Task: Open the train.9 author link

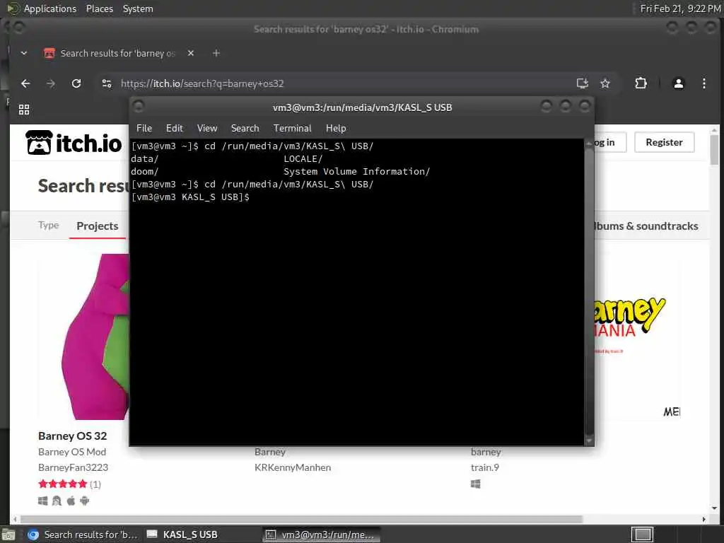Action: (x=485, y=467)
